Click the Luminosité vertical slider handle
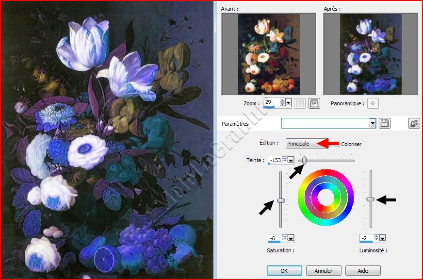 point(371,199)
